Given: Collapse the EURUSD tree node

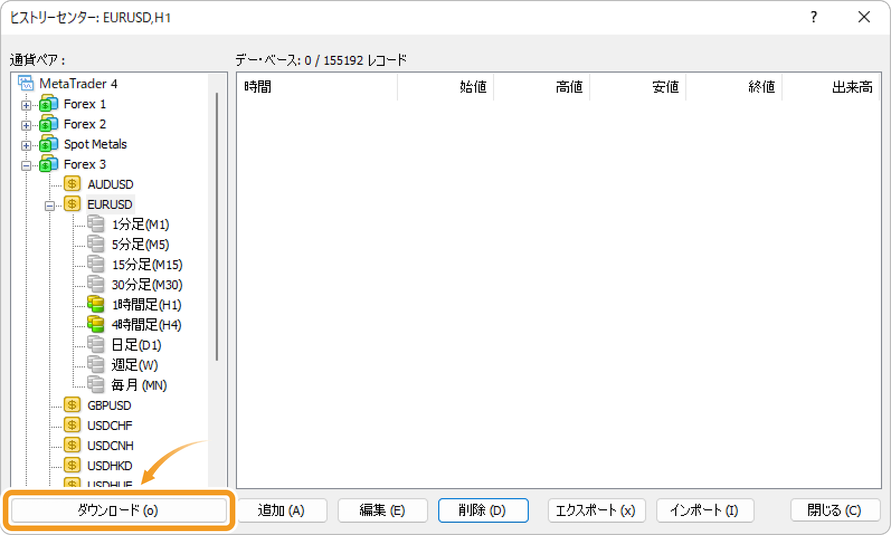Looking at the screenshot, I should point(50,206).
